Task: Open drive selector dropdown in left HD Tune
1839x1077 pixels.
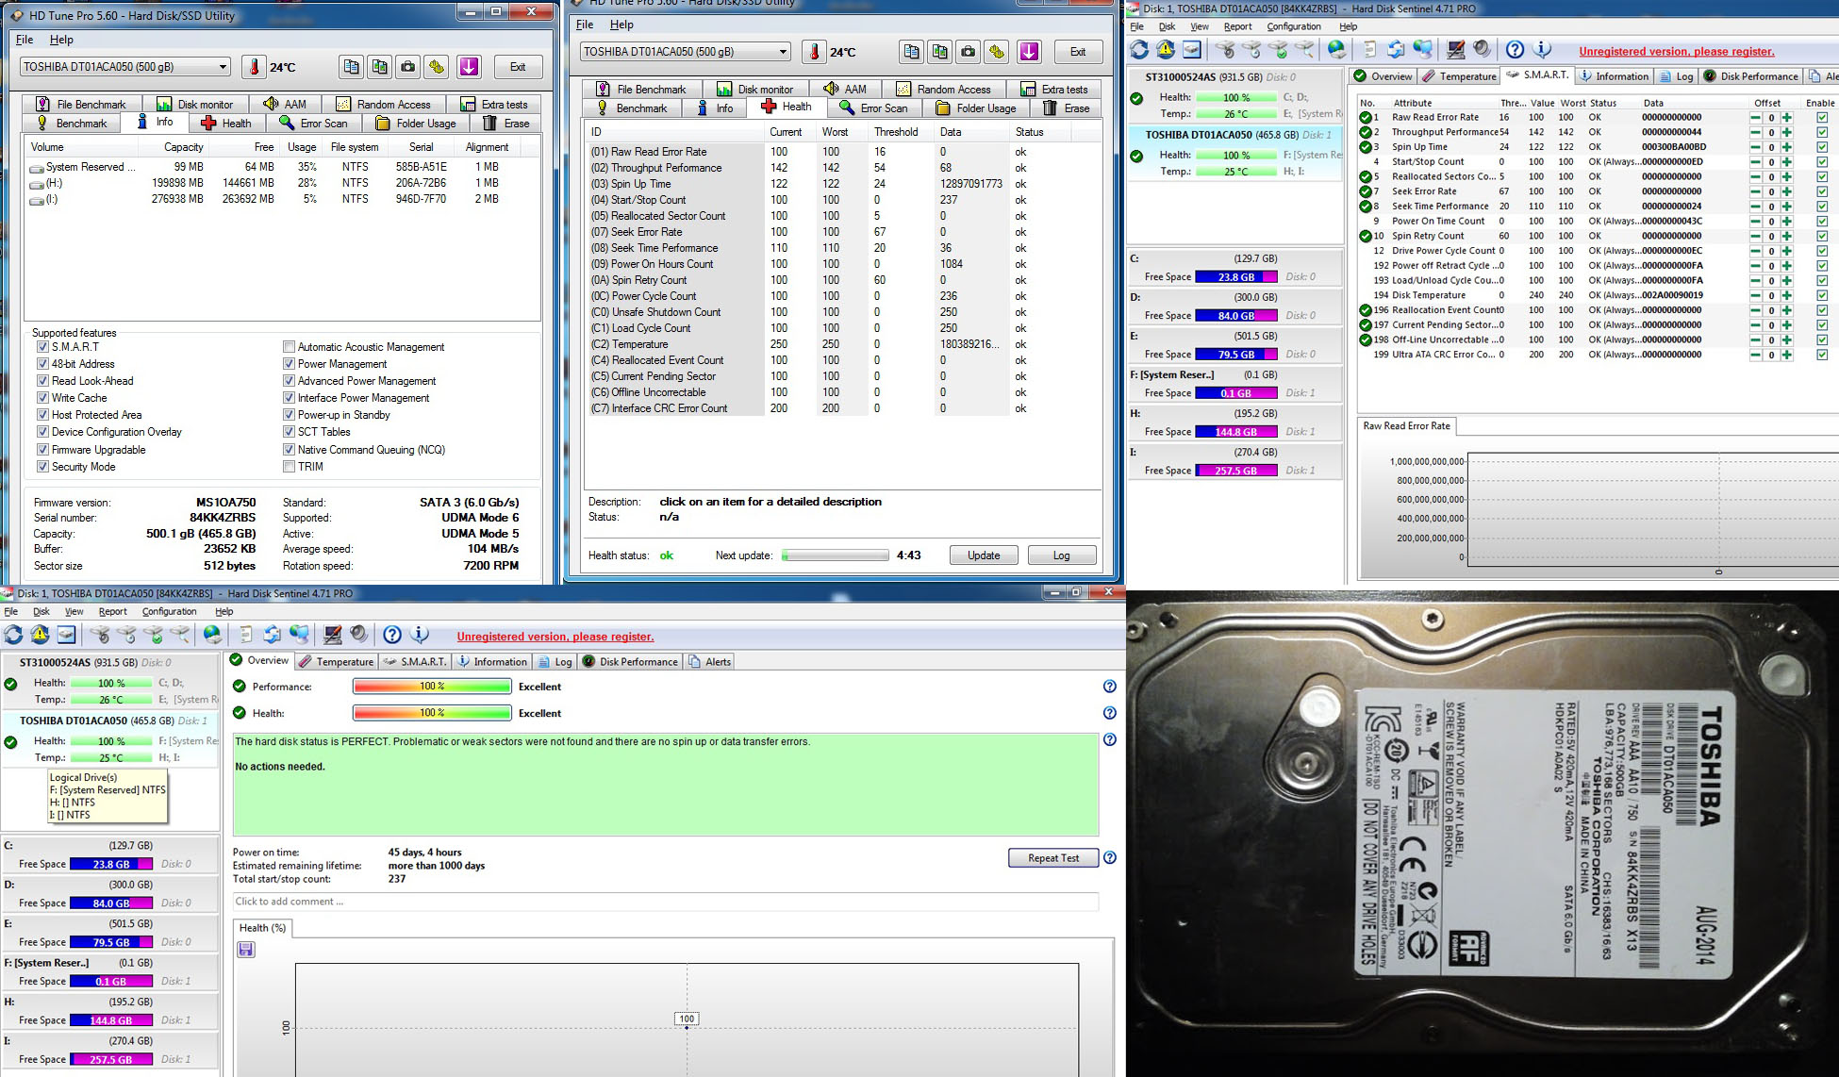Action: [223, 67]
